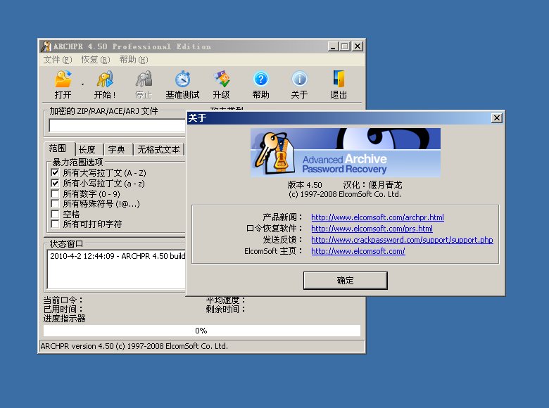Minimize the ARCHPR main window

click(x=333, y=46)
